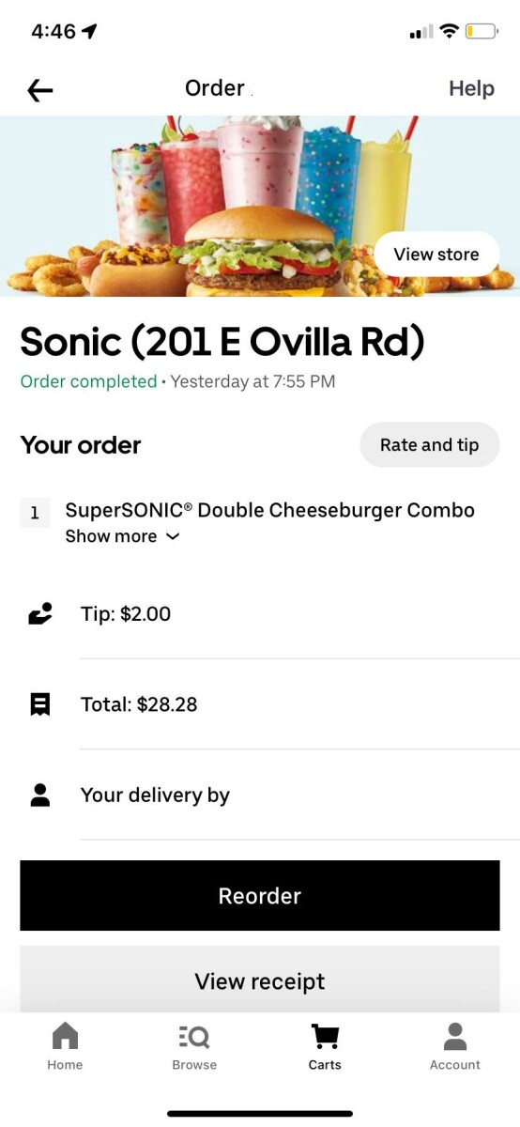Viewport: 520px width, 1127px height.
Task: Tap the Rate and tip button
Action: (x=430, y=445)
